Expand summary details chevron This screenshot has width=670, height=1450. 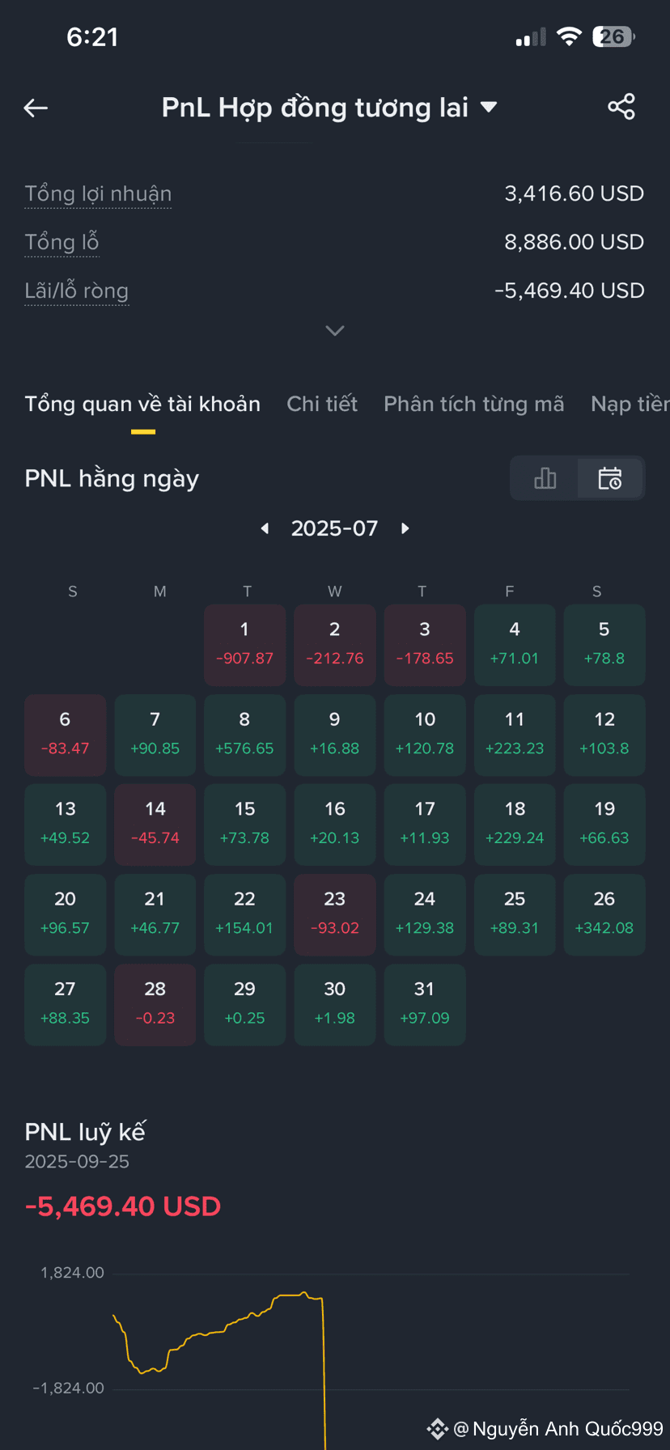[335, 330]
